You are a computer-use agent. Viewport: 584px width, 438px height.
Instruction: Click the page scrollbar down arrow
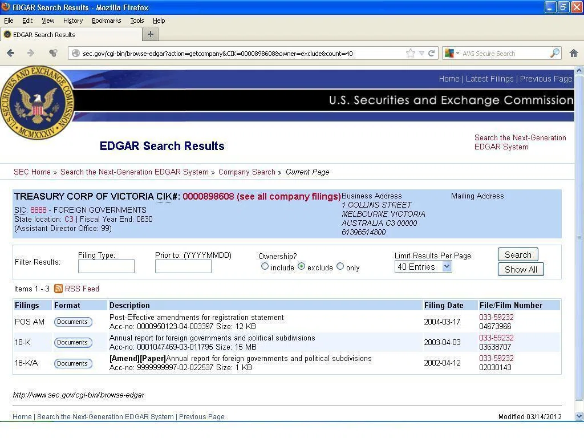click(579, 416)
